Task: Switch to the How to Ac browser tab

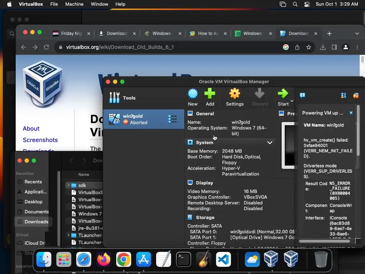Action: pyautogui.click(x=208, y=34)
